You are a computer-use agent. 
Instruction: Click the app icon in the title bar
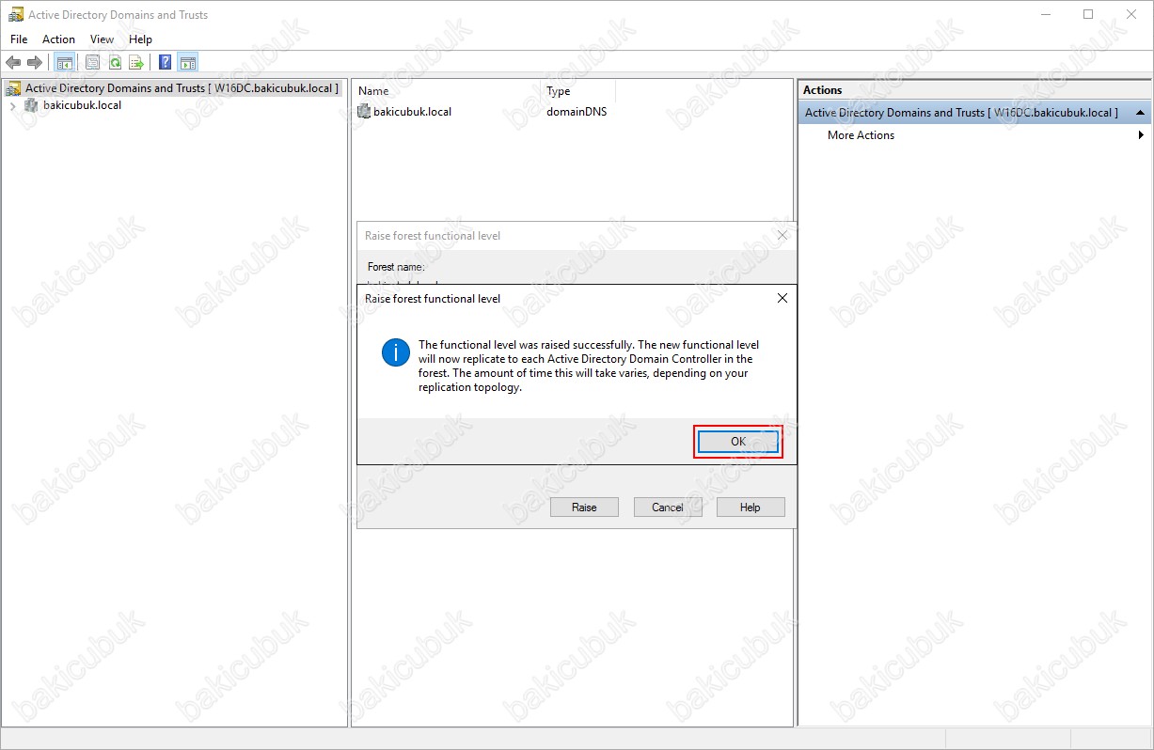click(16, 15)
